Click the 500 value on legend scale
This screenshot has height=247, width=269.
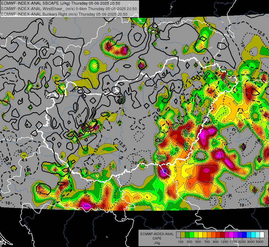pos(198,242)
